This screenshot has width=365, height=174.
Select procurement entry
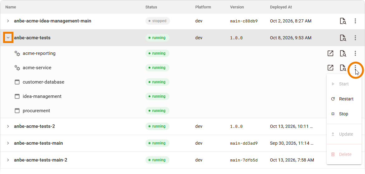(36, 111)
